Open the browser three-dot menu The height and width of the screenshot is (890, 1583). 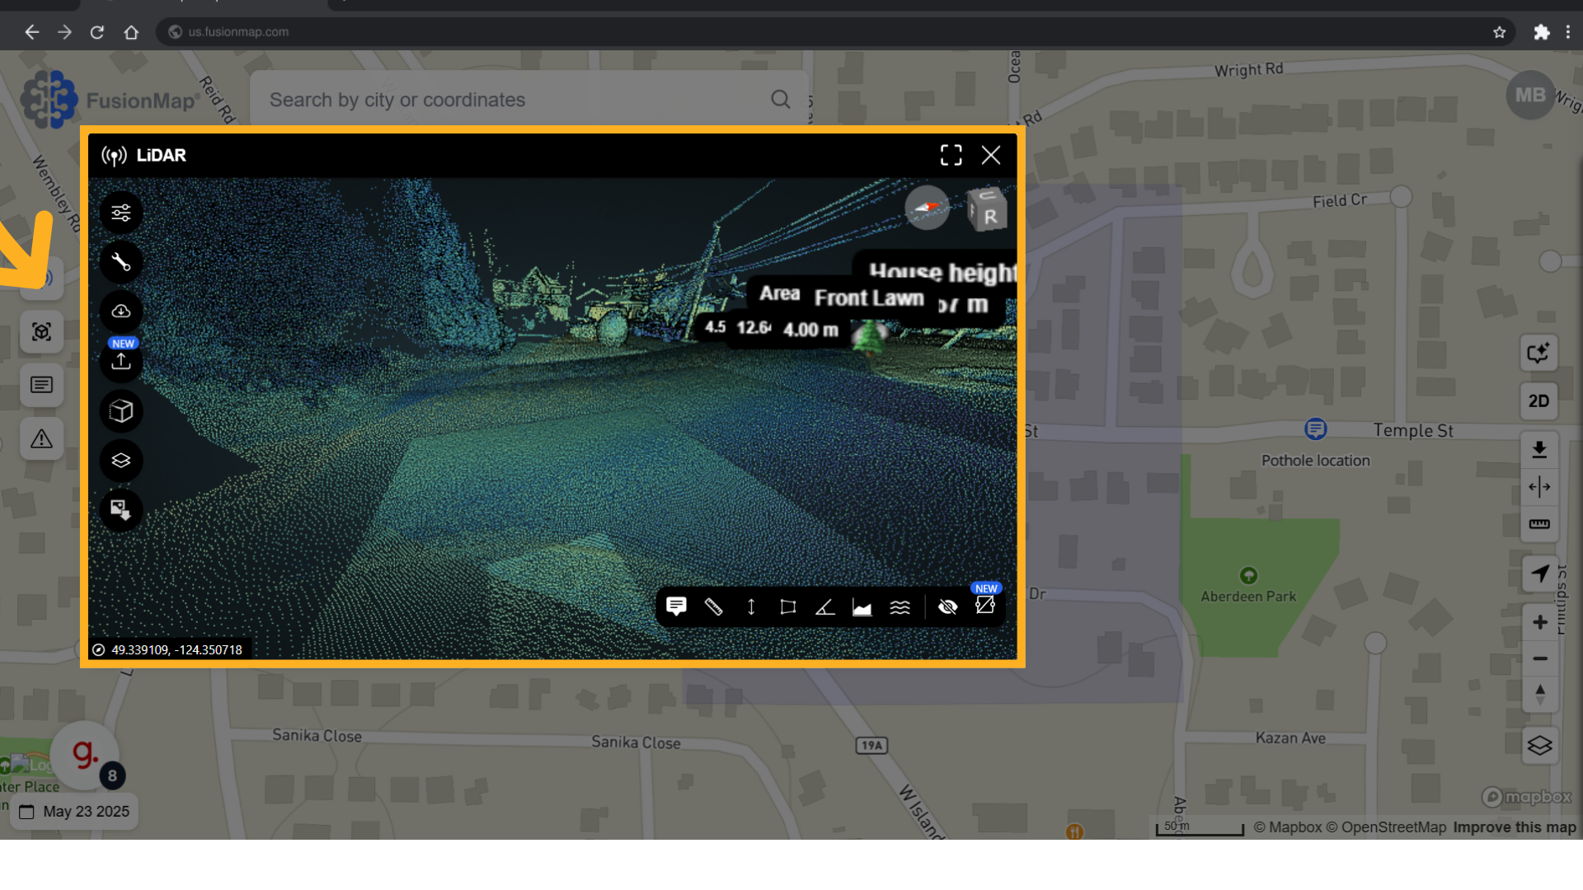pos(1568,32)
